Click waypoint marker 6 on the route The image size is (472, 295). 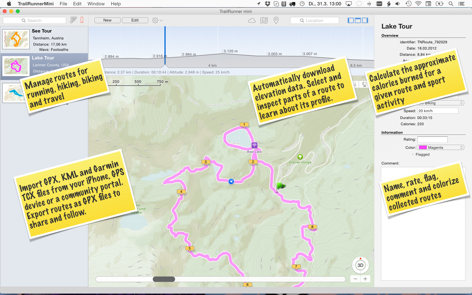[x=247, y=285]
